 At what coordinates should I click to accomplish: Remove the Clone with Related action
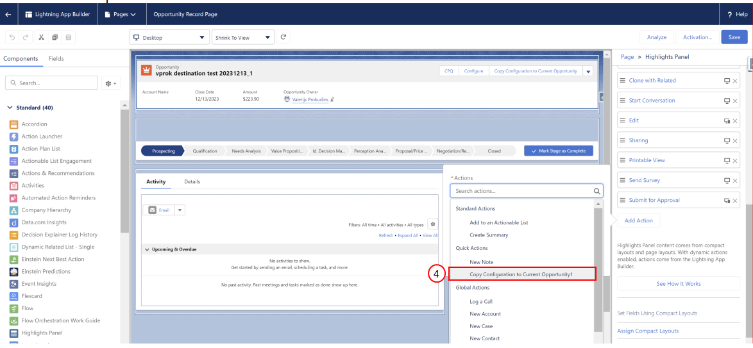coord(735,81)
